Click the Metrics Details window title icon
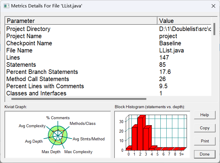 click(6, 6)
